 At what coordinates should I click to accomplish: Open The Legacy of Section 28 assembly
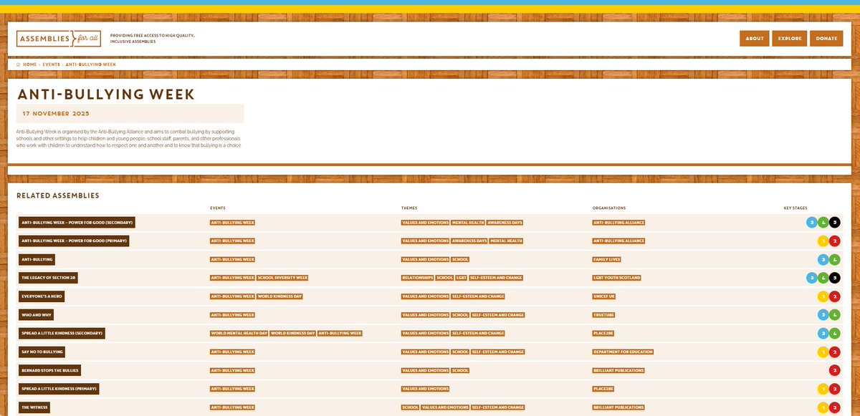click(48, 278)
